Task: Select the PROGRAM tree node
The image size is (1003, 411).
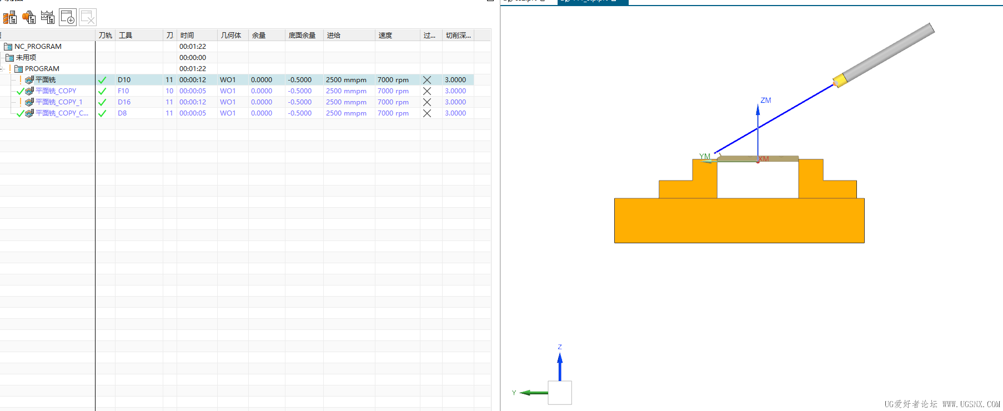Action: point(42,69)
